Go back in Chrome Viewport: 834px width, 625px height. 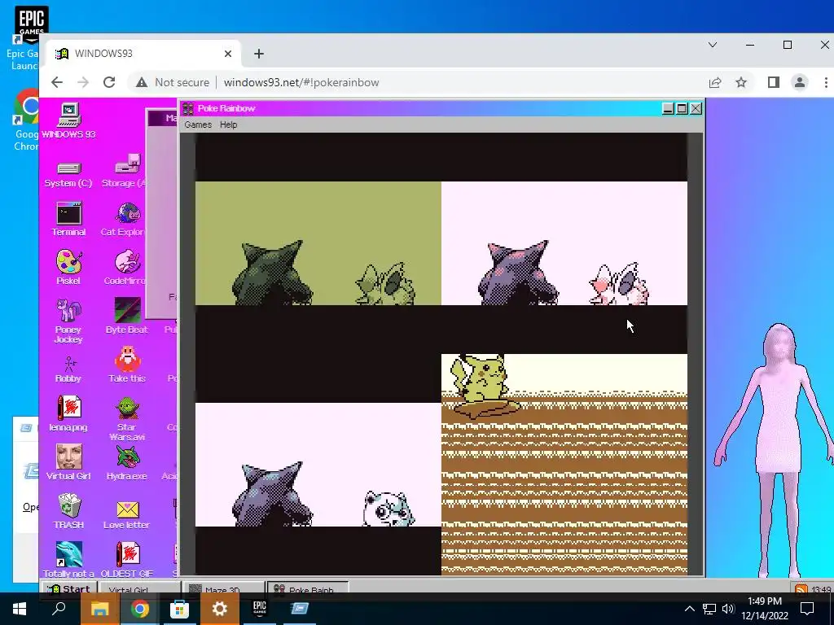pos(57,82)
